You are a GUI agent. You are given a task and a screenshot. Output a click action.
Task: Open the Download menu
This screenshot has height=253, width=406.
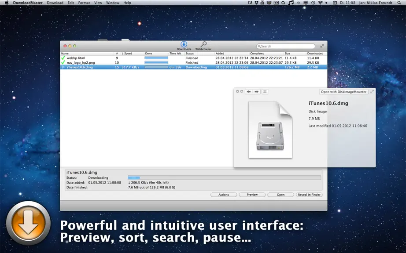click(55, 3)
